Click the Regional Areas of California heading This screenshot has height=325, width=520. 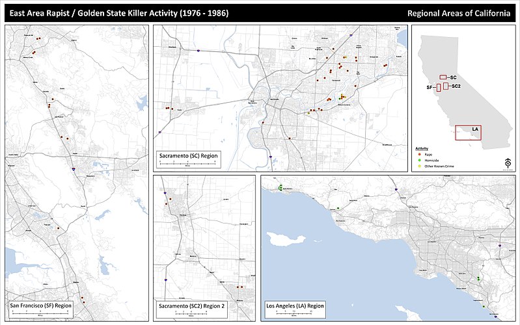click(x=458, y=13)
